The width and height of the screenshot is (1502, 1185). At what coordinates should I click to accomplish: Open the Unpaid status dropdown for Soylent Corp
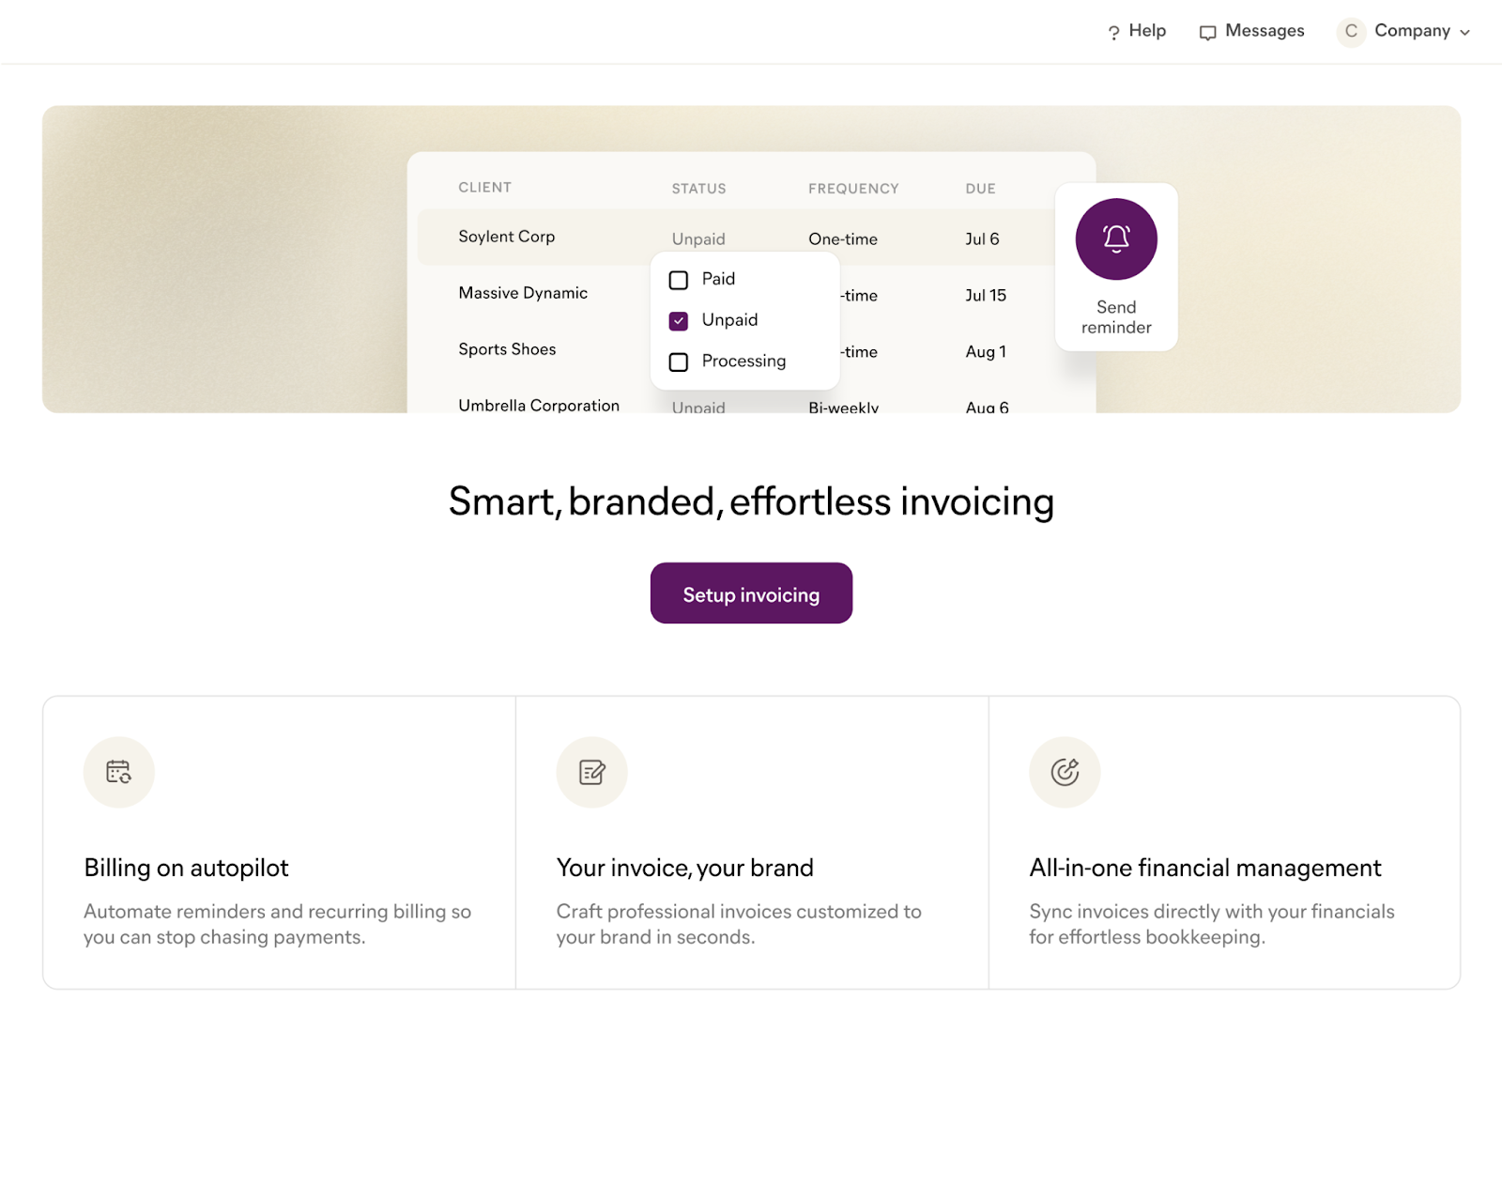point(698,239)
